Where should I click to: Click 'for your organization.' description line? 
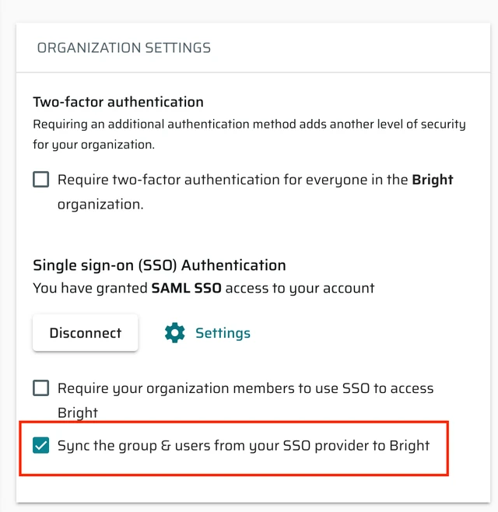point(93,144)
